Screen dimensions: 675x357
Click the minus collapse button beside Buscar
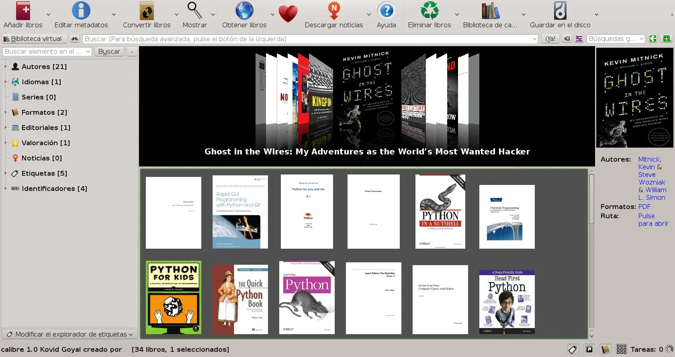click(131, 51)
